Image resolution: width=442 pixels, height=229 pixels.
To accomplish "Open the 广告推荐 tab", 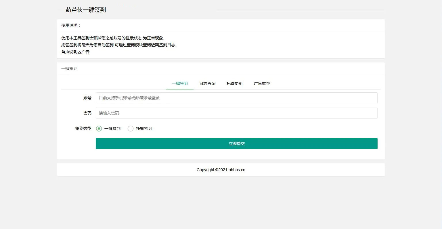I will 262,83.
